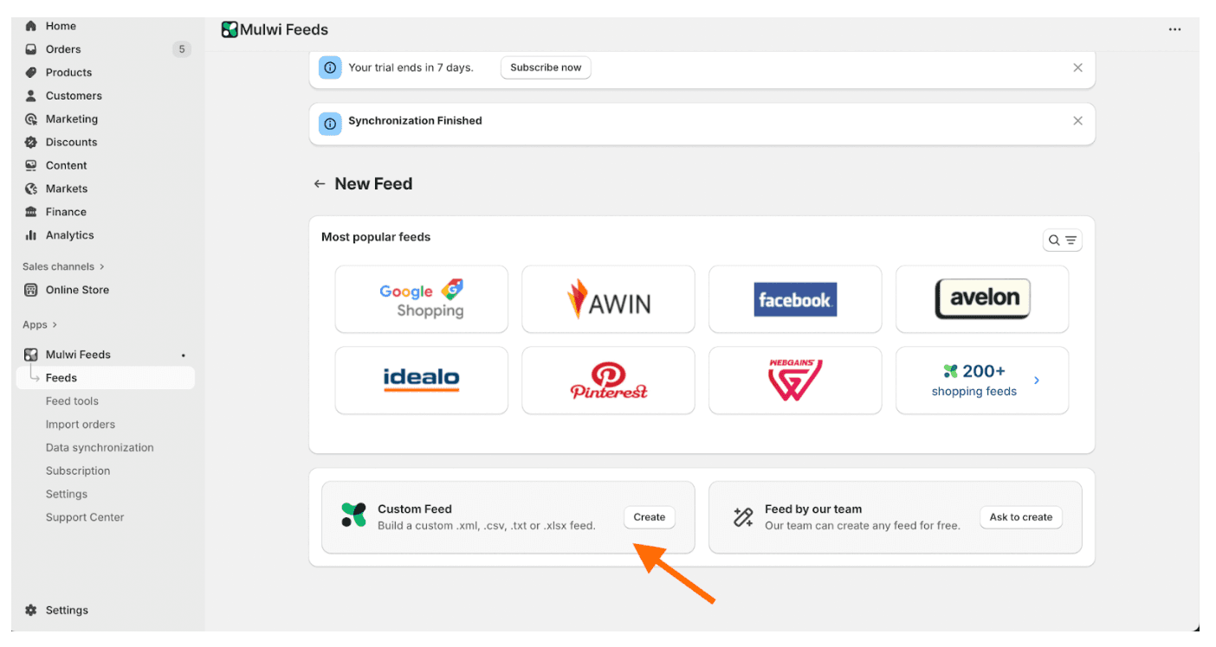Click the Subscribe now button
Screen dimensions: 1216x647
[546, 67]
